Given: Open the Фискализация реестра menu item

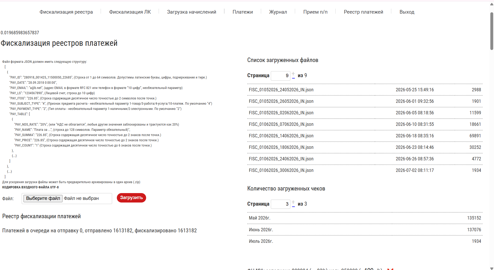Looking at the screenshot, I should click(66, 12).
